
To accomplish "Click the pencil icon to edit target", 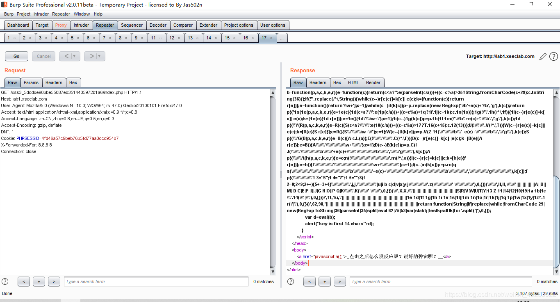I will [x=543, y=57].
